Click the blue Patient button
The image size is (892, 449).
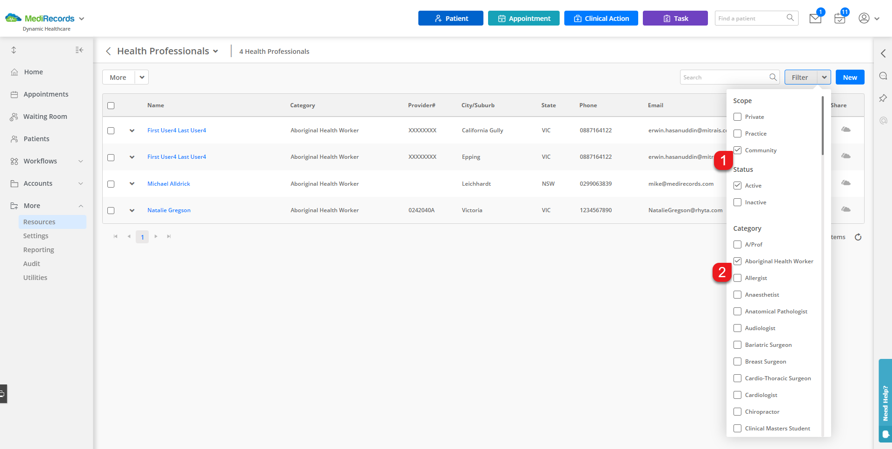[x=450, y=18]
